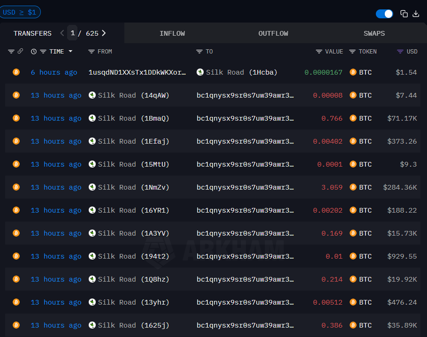
Task: Switch to the INFLOW tab
Action: pyautogui.click(x=172, y=33)
